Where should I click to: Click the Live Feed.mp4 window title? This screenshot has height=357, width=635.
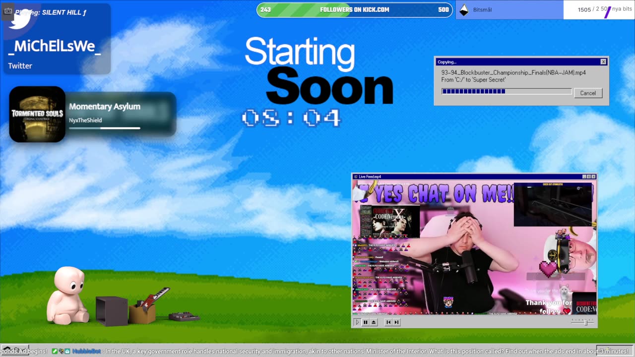(x=370, y=177)
